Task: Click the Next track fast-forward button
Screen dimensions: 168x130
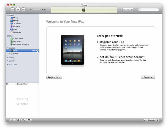Action: pyautogui.click(x=23, y=10)
